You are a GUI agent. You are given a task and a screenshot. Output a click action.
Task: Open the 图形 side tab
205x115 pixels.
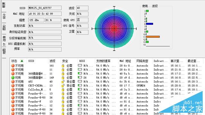[x=4, y=28]
